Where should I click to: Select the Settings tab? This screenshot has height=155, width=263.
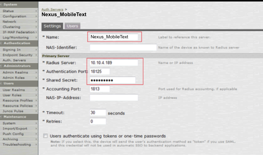[x=52, y=26]
